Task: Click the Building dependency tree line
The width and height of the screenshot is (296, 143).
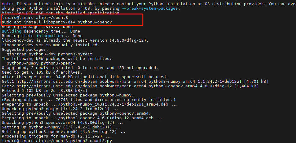Action: (x=41, y=31)
